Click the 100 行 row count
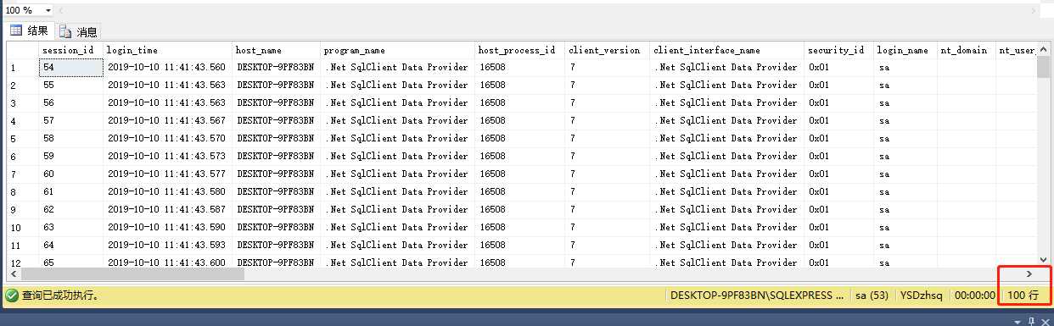The height and width of the screenshot is (326, 1054). coord(1023,296)
